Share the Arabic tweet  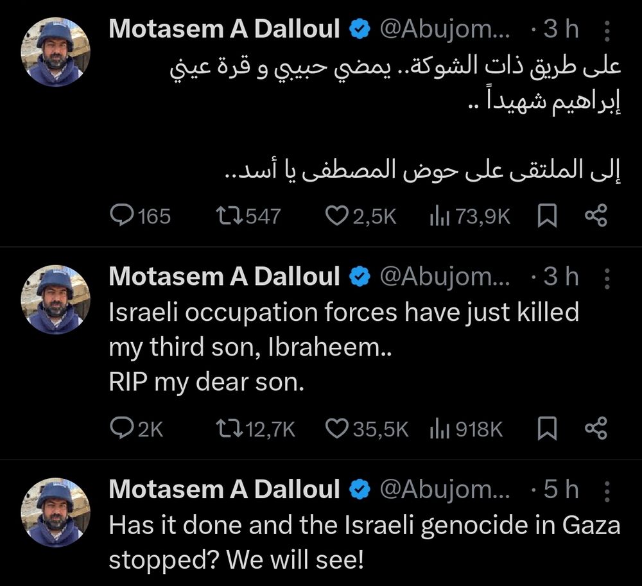point(596,217)
